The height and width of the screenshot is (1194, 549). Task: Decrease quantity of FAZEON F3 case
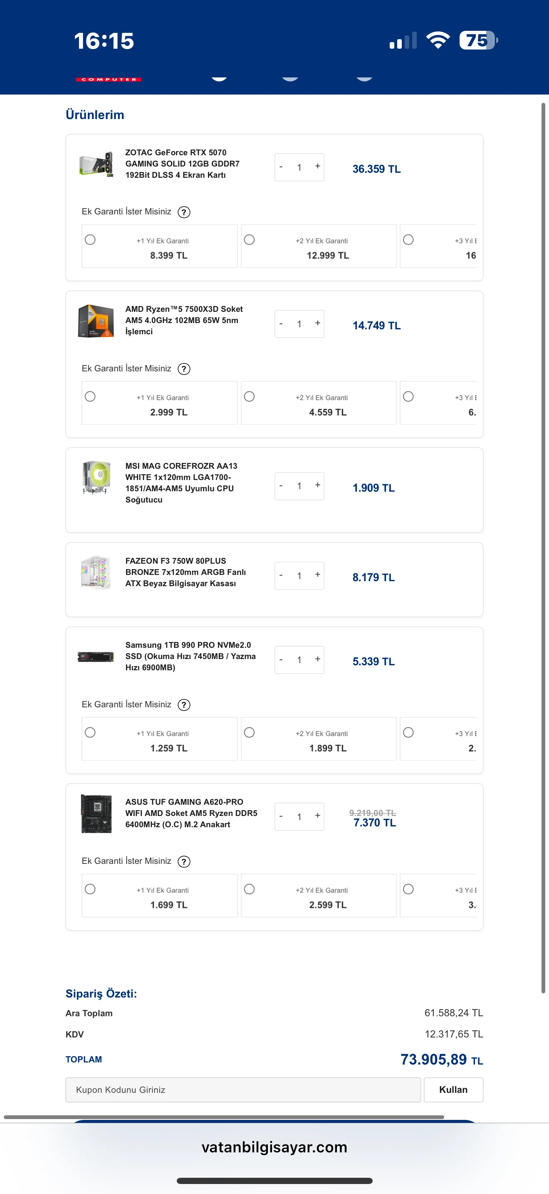coord(281,575)
